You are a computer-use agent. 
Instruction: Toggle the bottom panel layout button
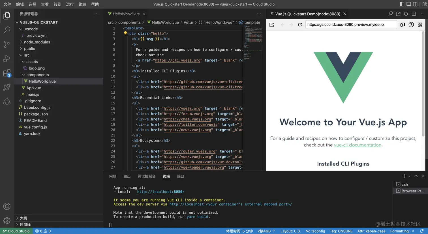pos(409,4)
